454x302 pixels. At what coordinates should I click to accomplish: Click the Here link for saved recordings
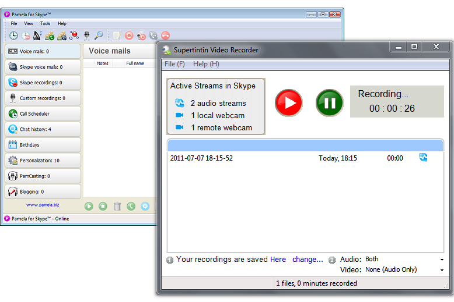278,260
